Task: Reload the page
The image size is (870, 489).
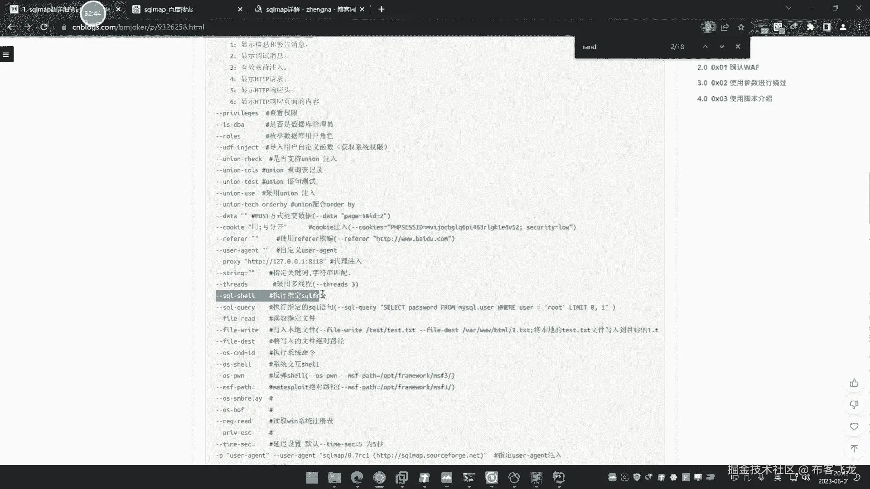Action: [44, 27]
